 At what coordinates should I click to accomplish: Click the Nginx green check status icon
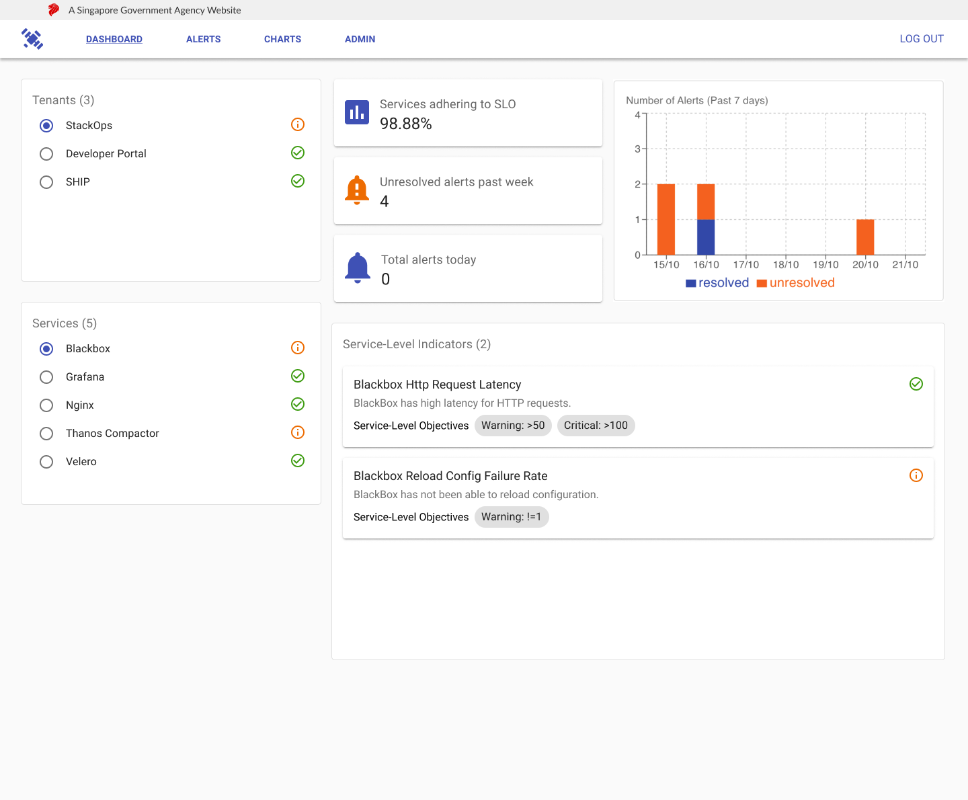coord(298,404)
